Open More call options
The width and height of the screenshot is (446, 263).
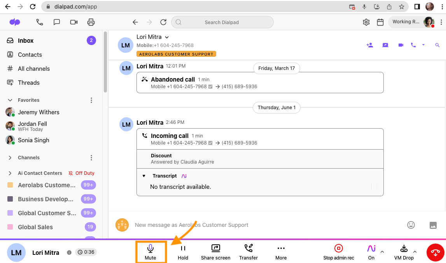coord(281,252)
